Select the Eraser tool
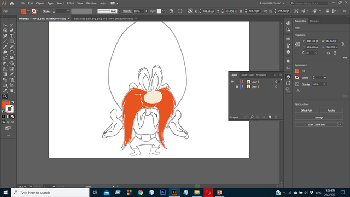The width and height of the screenshot is (350, 197). pos(5,53)
